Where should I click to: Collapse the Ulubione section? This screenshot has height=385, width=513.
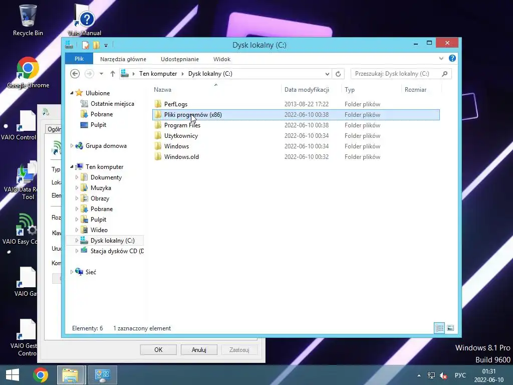coord(72,93)
